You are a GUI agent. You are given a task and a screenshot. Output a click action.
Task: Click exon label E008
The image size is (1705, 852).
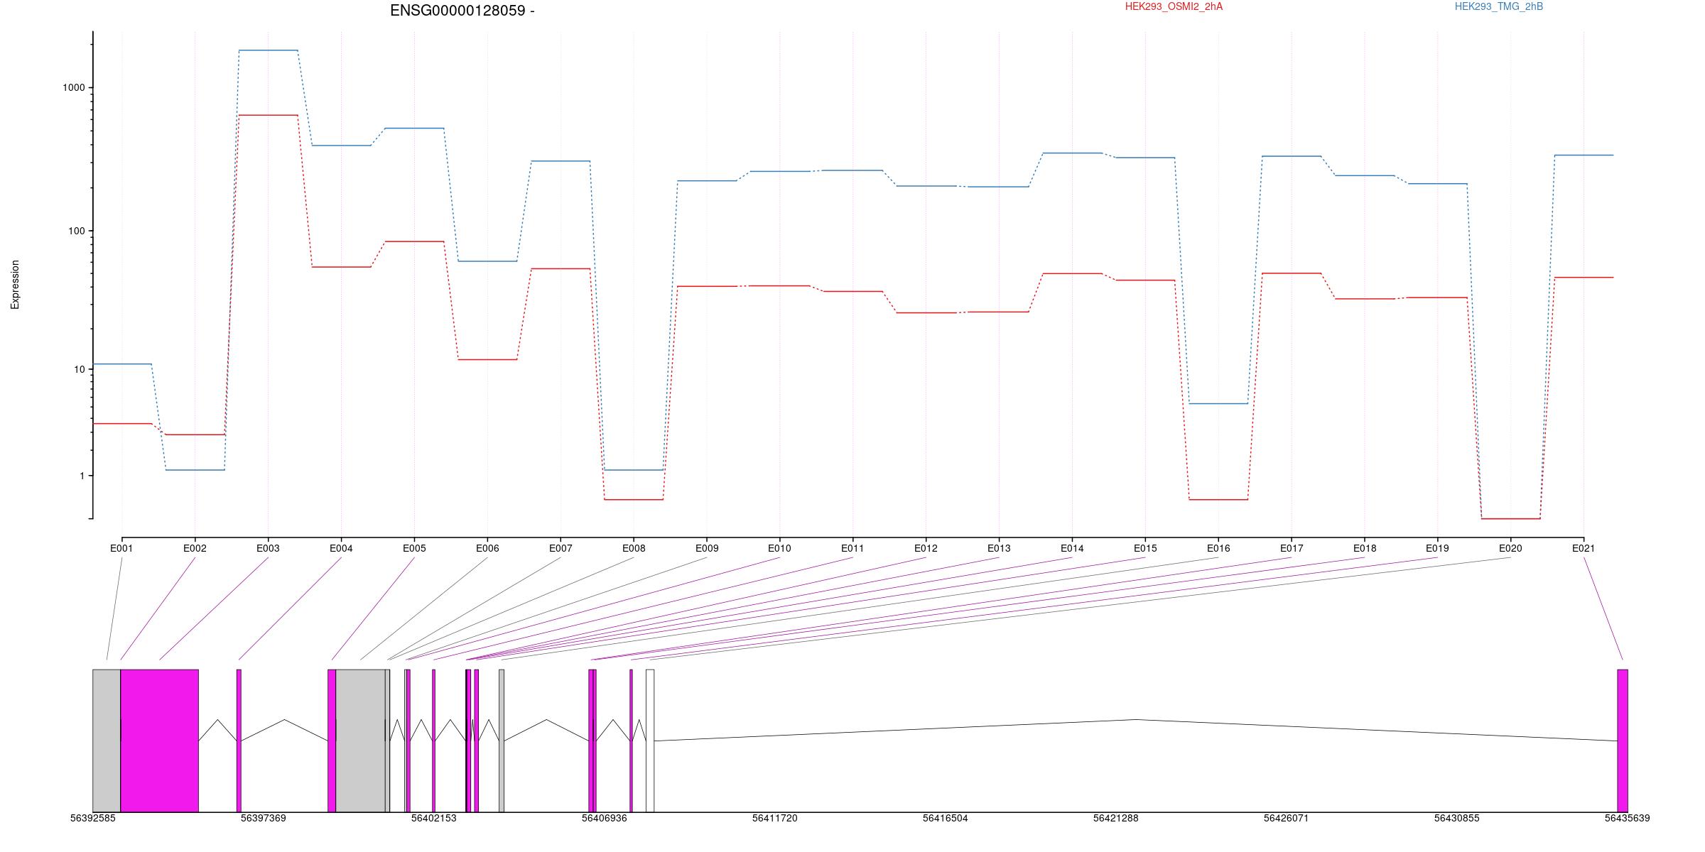point(634,548)
